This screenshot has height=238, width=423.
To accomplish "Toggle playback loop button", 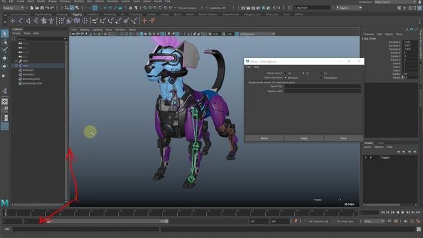I will 389,221.
